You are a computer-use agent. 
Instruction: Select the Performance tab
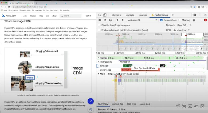(160, 15)
